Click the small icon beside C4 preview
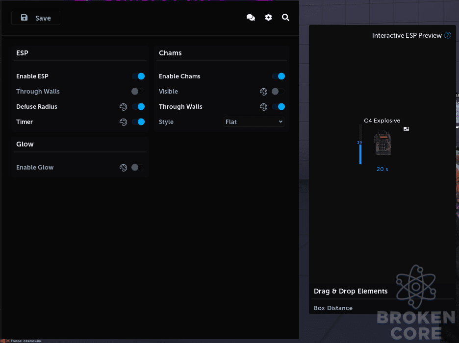 point(407,129)
